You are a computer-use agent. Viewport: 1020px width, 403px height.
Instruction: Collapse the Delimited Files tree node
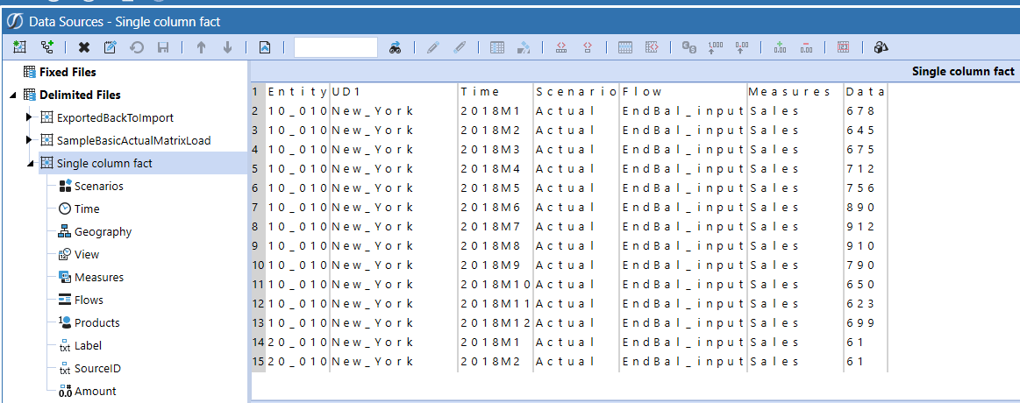[13, 95]
